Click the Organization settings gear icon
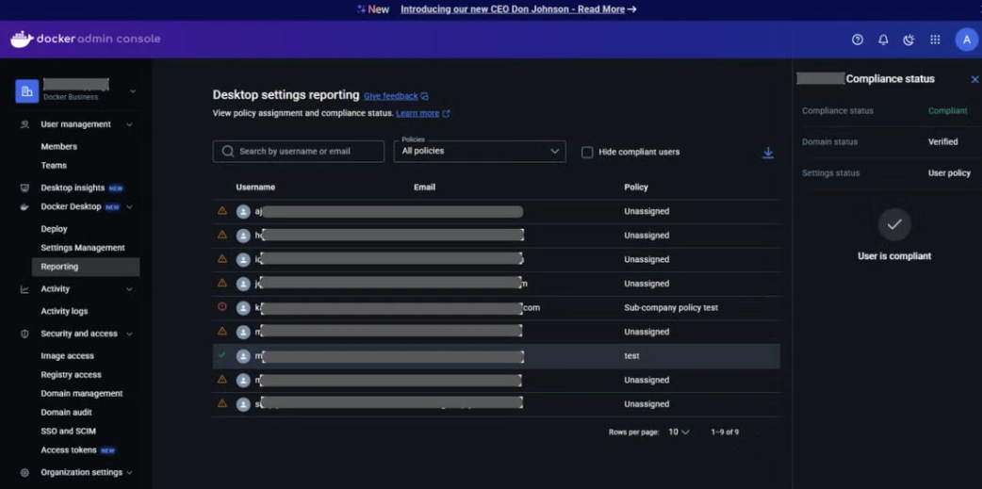 (25, 473)
